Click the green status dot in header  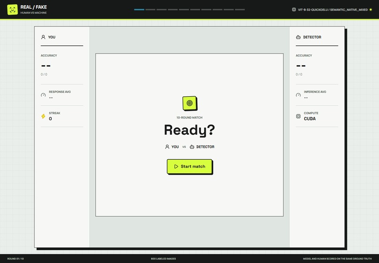(x=371, y=10)
